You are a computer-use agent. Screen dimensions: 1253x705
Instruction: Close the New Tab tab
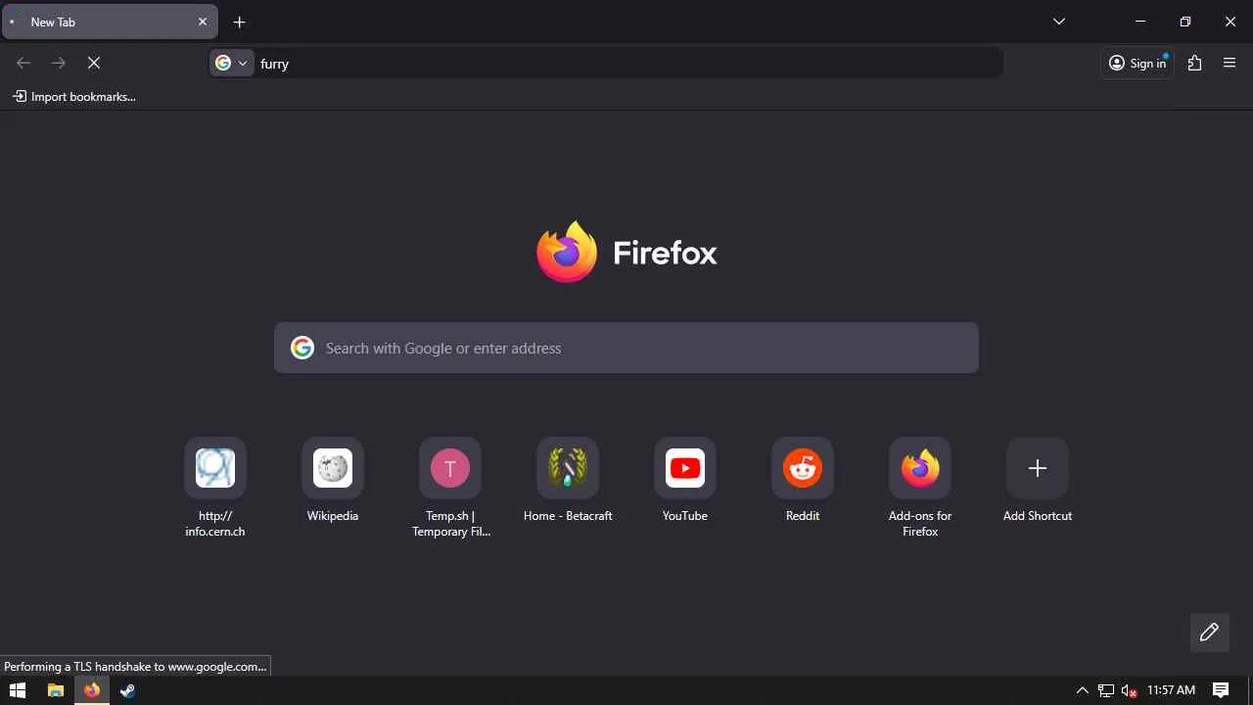click(x=203, y=22)
